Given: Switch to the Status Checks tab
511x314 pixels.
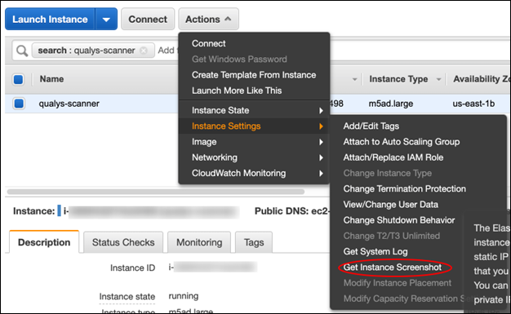Looking at the screenshot, I should [x=123, y=242].
